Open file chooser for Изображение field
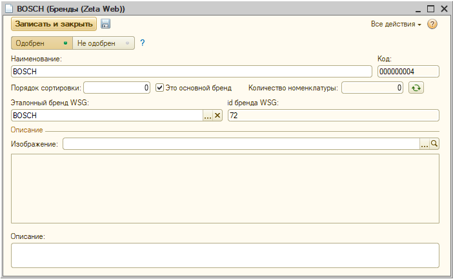Image resolution: width=453 pixels, height=279 pixels. click(424, 143)
